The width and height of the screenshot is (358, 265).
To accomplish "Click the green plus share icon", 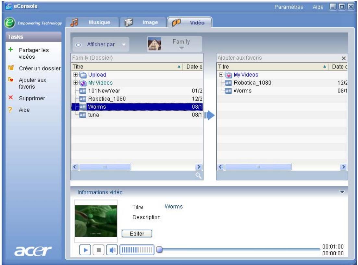I will (x=10, y=50).
